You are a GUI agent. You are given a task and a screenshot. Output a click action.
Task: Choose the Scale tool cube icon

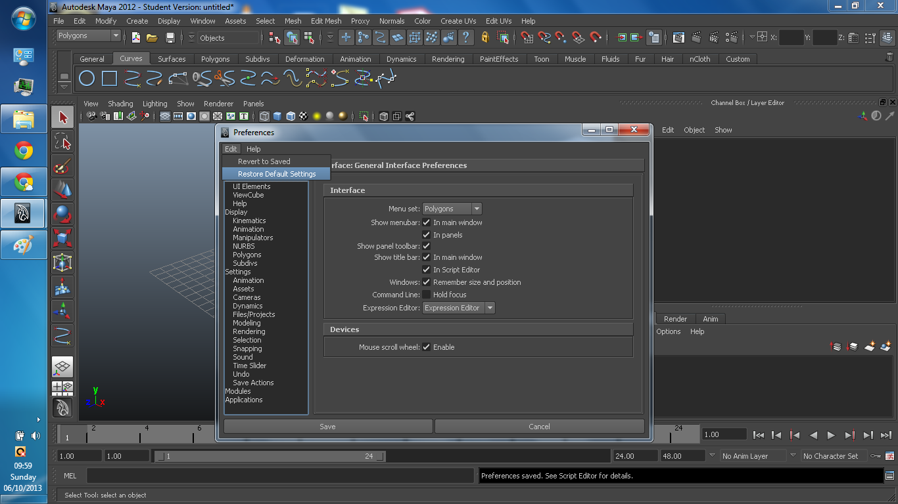coord(63,238)
